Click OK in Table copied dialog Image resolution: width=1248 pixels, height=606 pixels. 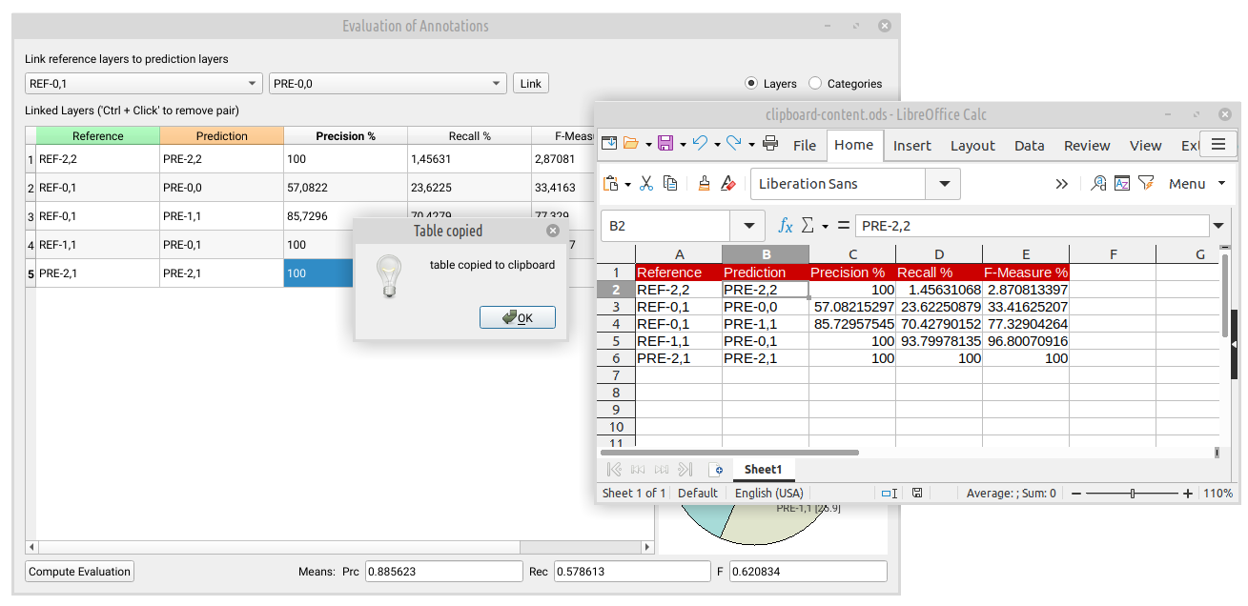518,317
